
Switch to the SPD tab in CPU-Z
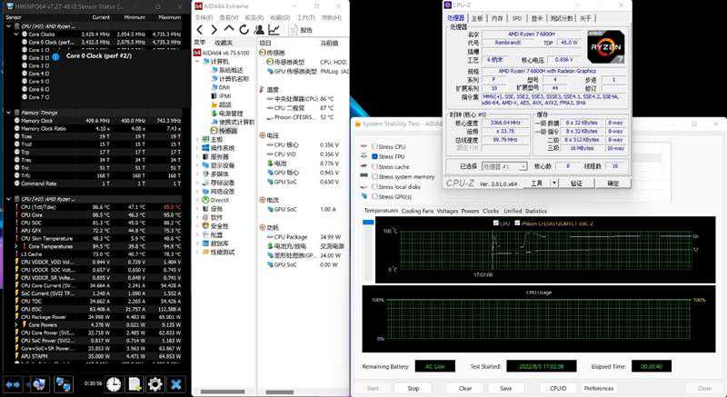click(516, 18)
